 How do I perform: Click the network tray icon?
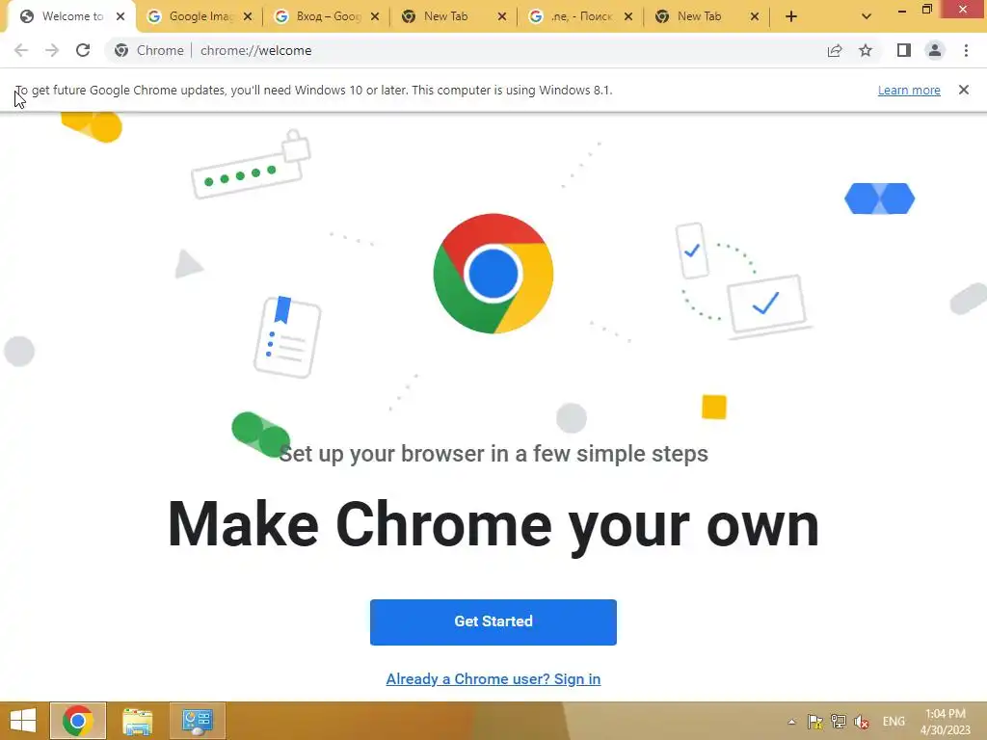tap(839, 721)
